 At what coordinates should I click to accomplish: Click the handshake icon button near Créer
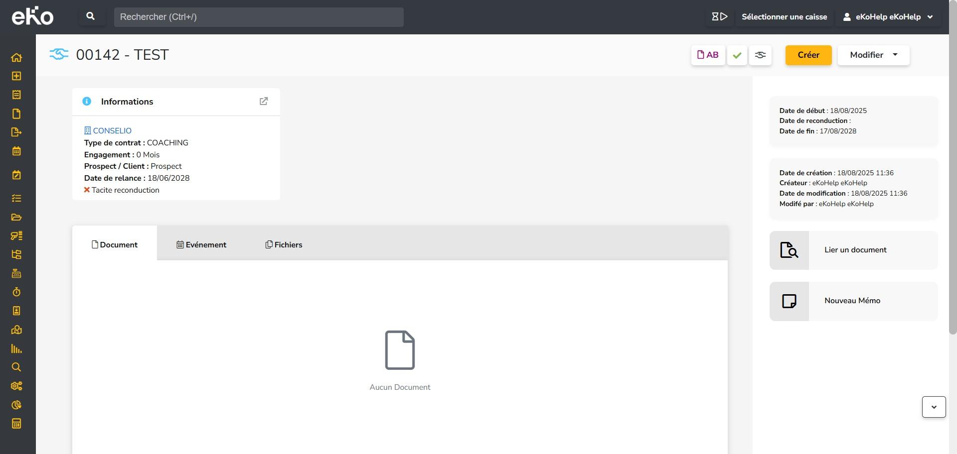(x=760, y=55)
